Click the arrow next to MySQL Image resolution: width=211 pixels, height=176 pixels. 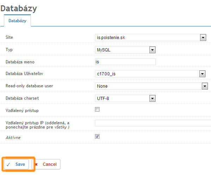(152, 50)
